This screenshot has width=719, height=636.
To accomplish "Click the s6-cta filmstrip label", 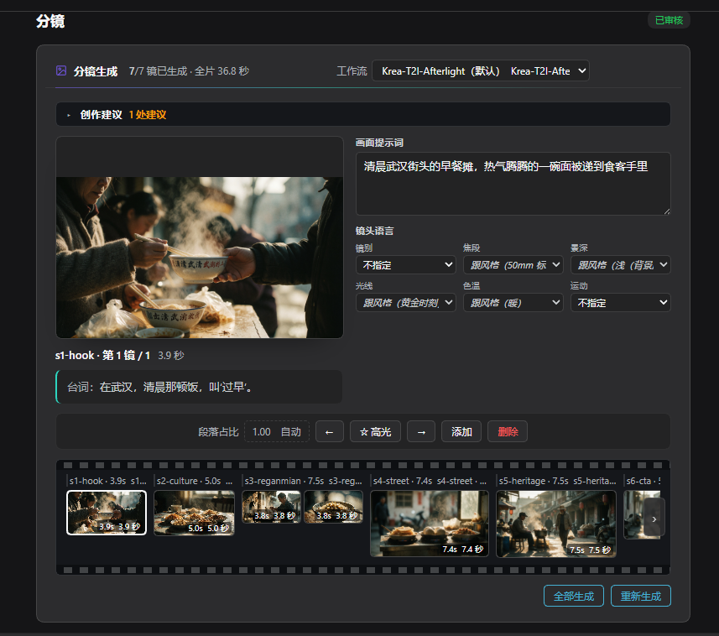I will 643,481.
